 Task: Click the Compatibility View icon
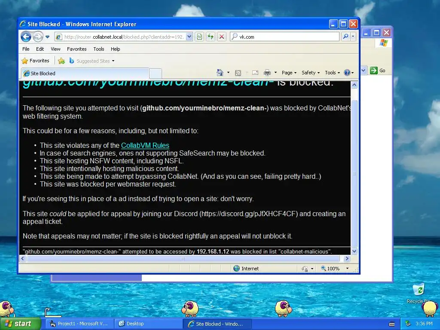(x=199, y=37)
